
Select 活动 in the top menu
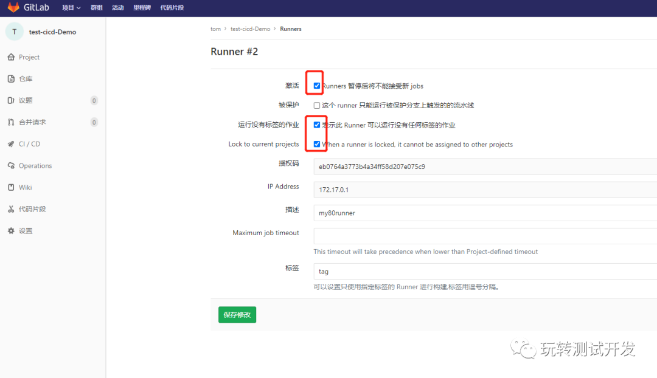click(117, 7)
